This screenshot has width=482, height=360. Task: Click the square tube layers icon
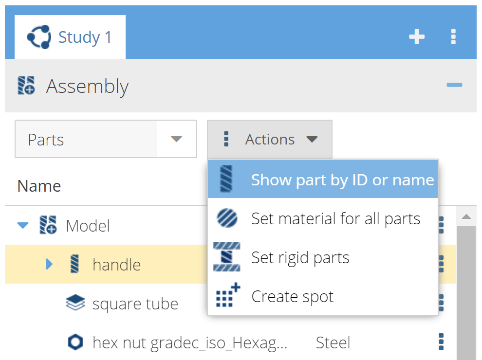click(x=75, y=304)
